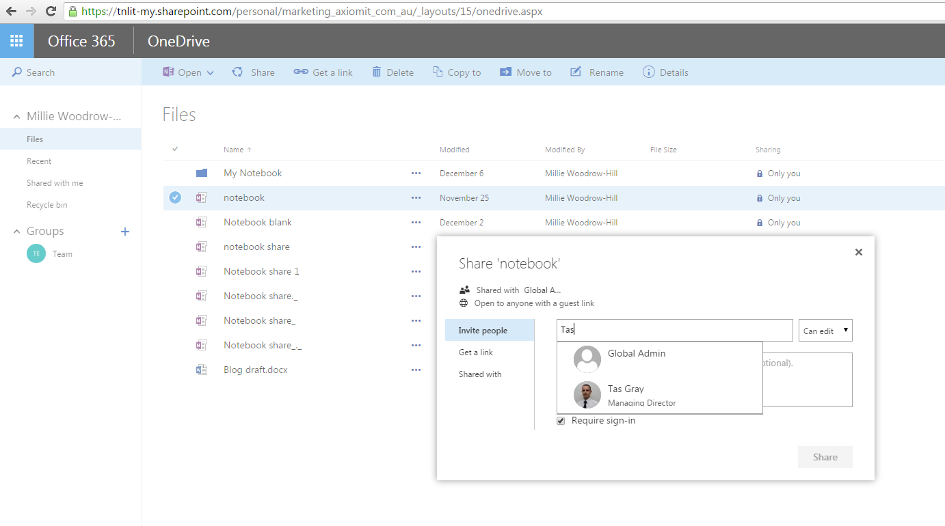Click the Office 365 header link
Viewport: 945px width, 526px height.
81,41
